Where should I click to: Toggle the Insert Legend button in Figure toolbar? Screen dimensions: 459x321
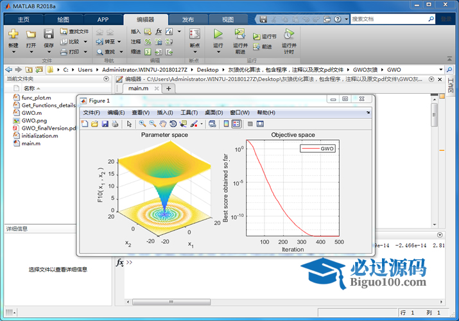[x=236, y=124]
